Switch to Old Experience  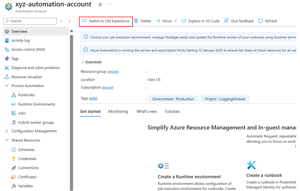coord(106,21)
